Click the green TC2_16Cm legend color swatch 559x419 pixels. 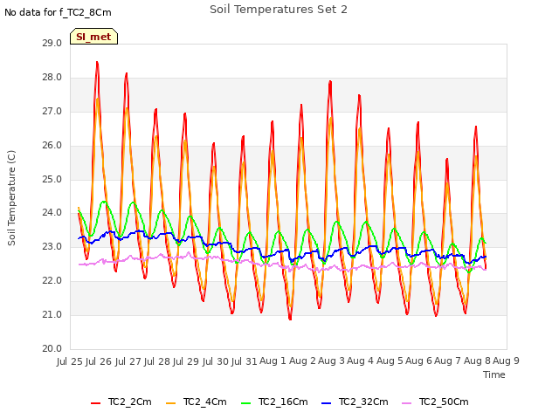tap(246, 403)
